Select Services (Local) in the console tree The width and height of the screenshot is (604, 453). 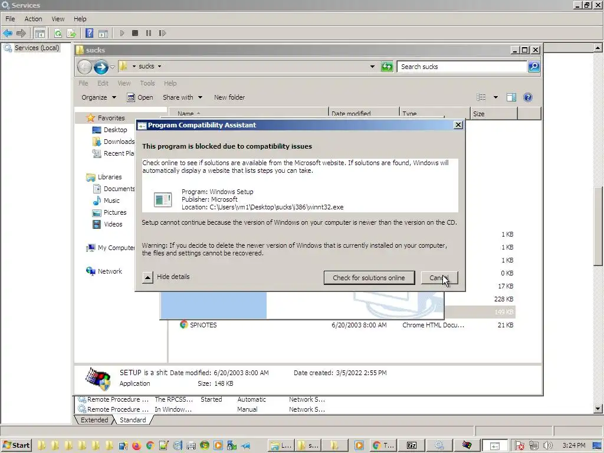click(x=37, y=48)
